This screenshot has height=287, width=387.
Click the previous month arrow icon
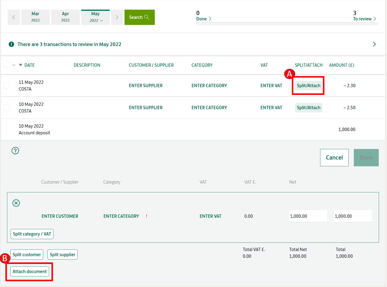point(13,17)
